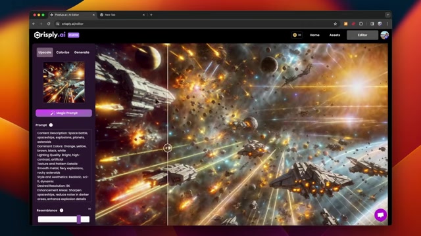Image resolution: width=421 pixels, height=236 pixels.
Task: Open Chrome three-dot menu
Action: 387,24
